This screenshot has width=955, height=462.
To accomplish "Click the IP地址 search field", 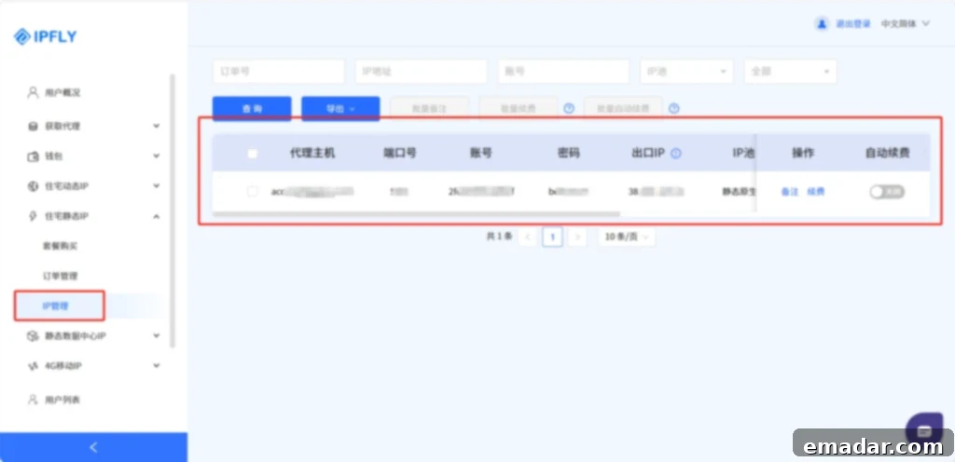I will pyautogui.click(x=421, y=71).
